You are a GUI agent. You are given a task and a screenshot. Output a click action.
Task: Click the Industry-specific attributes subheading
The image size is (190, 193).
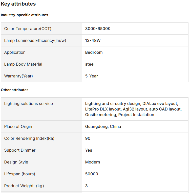(25, 15)
